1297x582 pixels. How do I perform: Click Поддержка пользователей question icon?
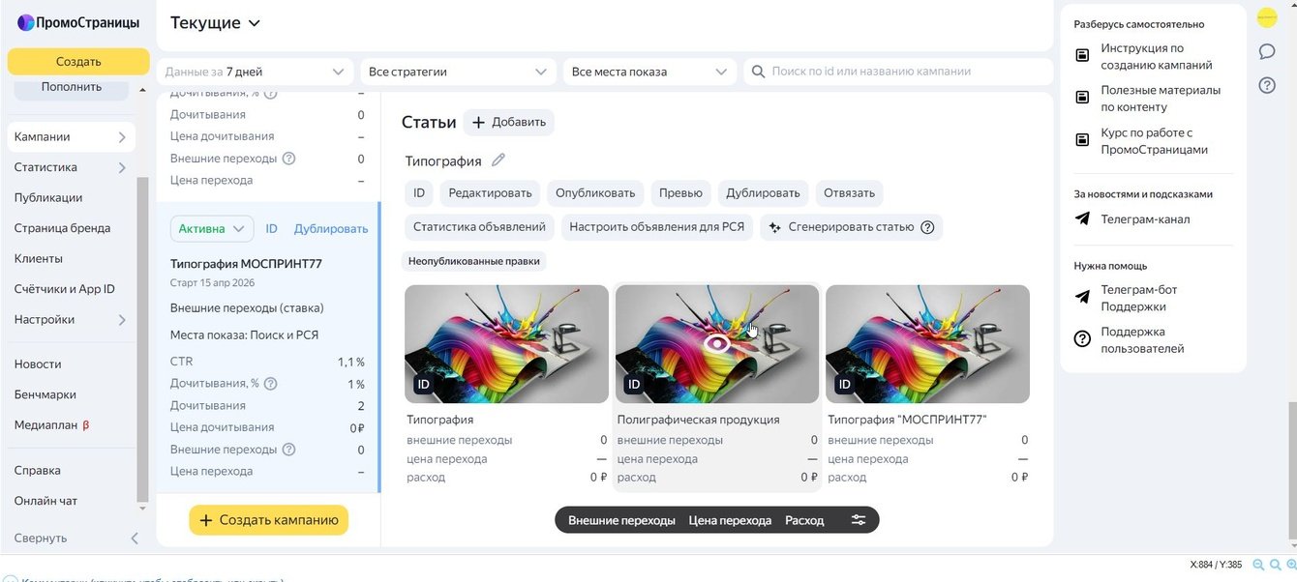click(1082, 339)
